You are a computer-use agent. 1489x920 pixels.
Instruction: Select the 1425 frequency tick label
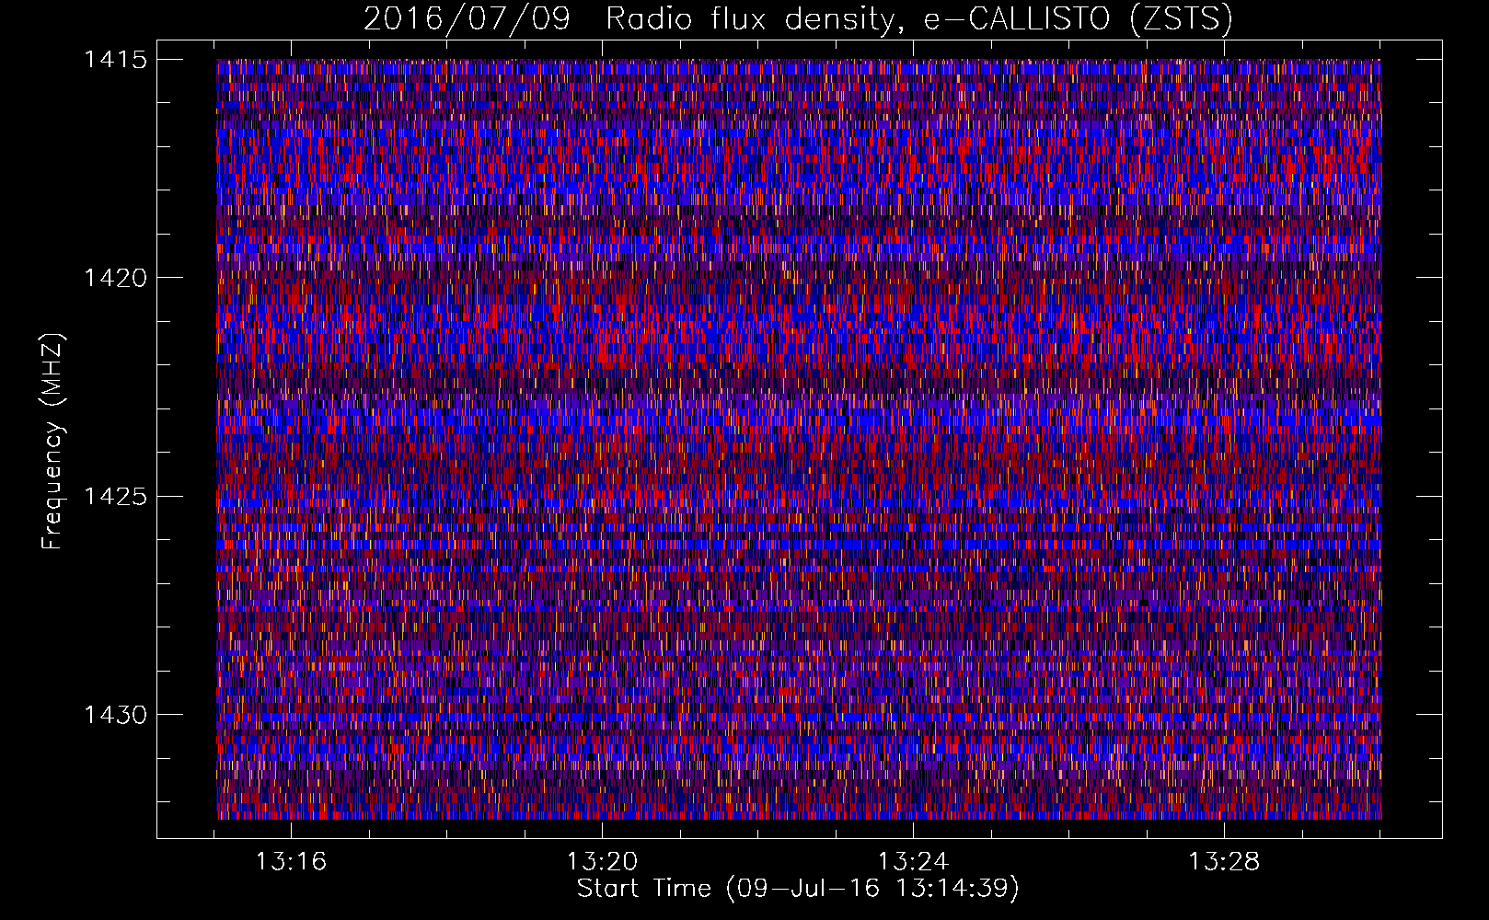tap(116, 497)
